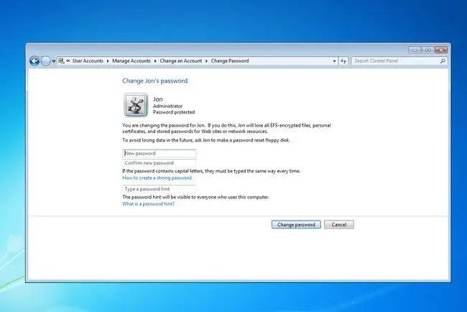Click the 'Password protected' status text

click(174, 112)
